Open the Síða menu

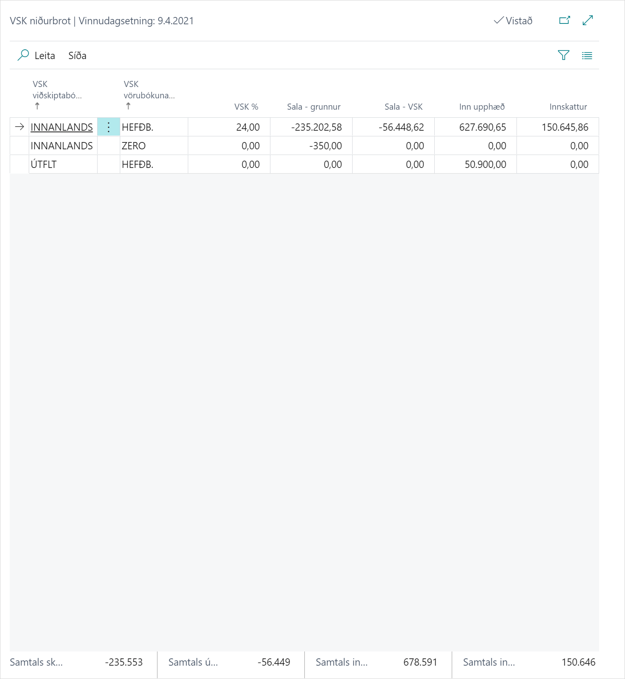(77, 55)
